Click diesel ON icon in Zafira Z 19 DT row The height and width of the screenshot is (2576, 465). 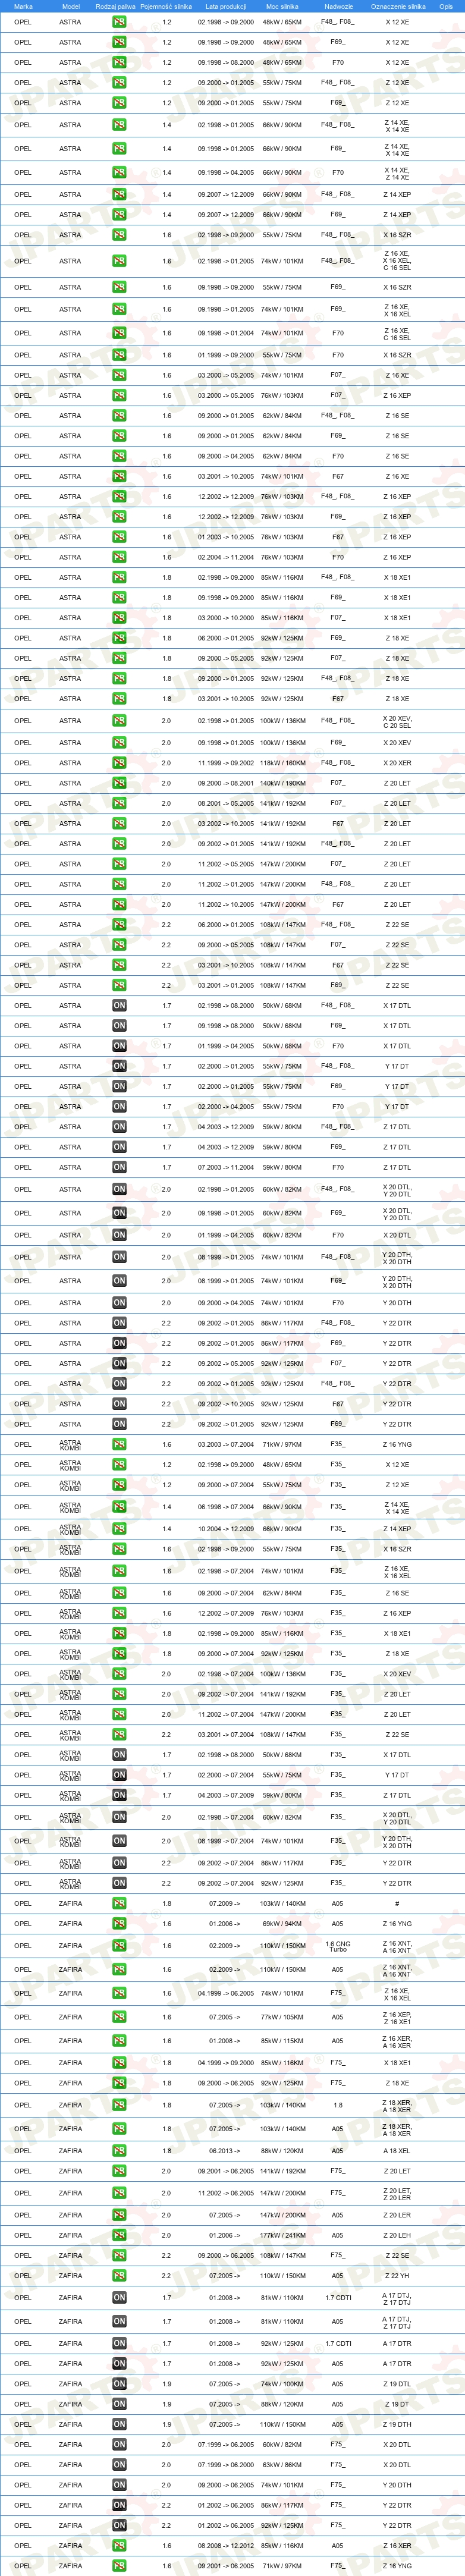(119, 2404)
